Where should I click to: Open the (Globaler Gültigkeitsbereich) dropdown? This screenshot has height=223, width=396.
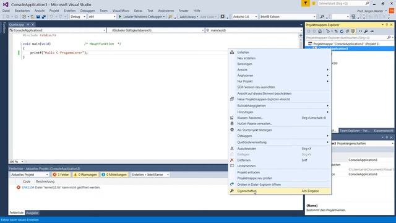coord(155,30)
